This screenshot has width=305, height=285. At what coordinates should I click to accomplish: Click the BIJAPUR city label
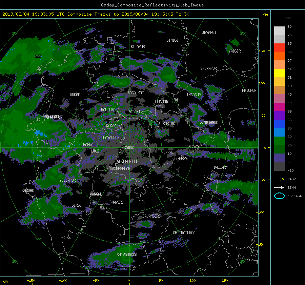(138, 47)
